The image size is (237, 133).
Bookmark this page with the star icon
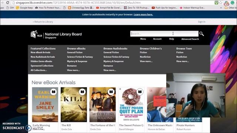point(221,3)
